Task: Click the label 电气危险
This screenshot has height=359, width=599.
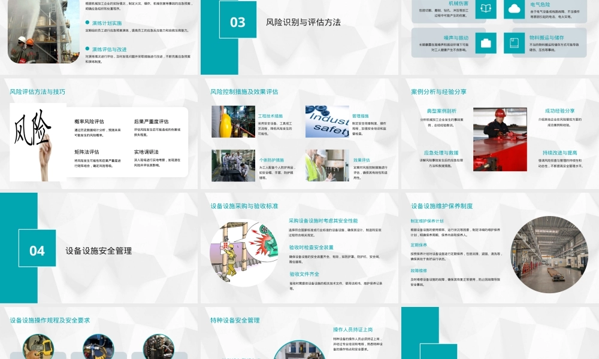Action: (x=540, y=5)
